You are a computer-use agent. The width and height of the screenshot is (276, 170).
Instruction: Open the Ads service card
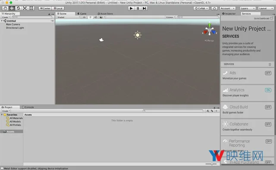point(247,76)
